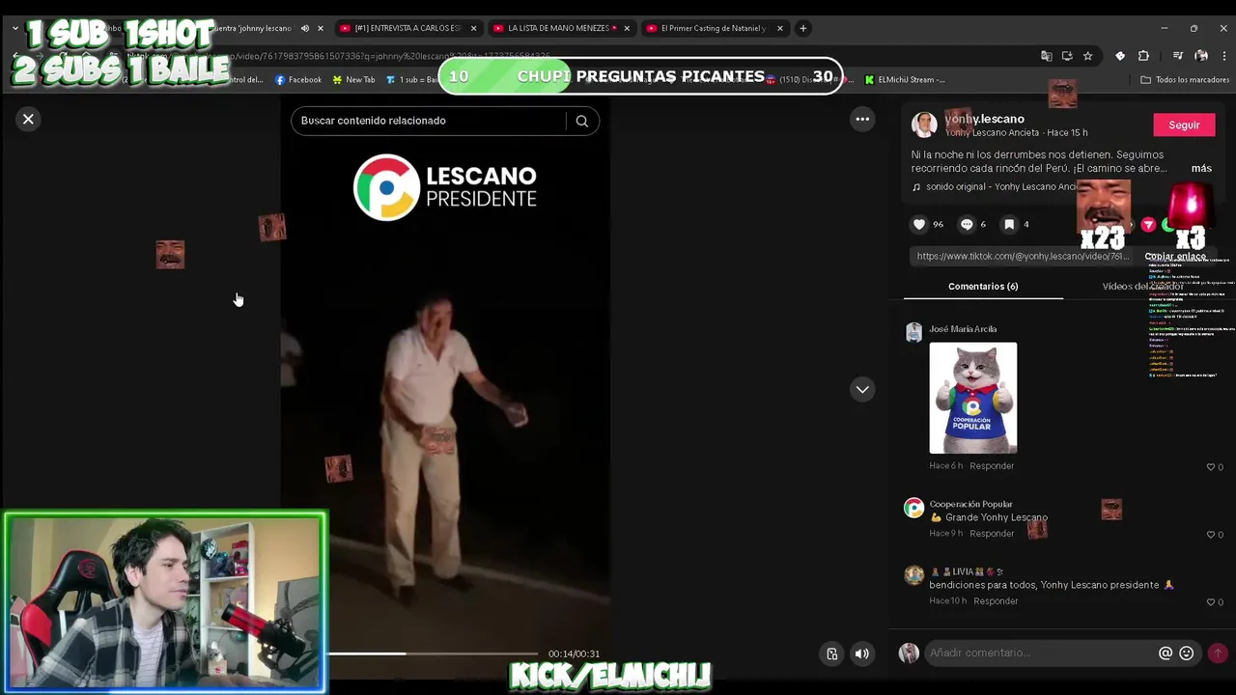Open Chrome three-dots menu

point(1223,56)
